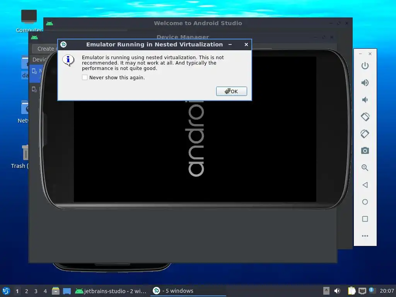The height and width of the screenshot is (297, 396).
Task: Click Android icon on Welcome window title bar
Action: (x=49, y=23)
